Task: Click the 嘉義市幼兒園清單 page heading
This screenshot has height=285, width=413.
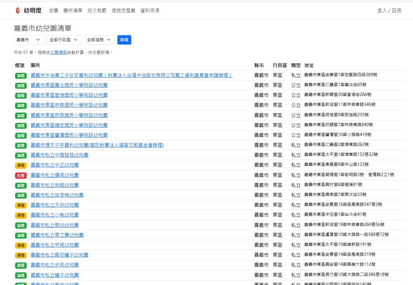Action: (x=43, y=28)
